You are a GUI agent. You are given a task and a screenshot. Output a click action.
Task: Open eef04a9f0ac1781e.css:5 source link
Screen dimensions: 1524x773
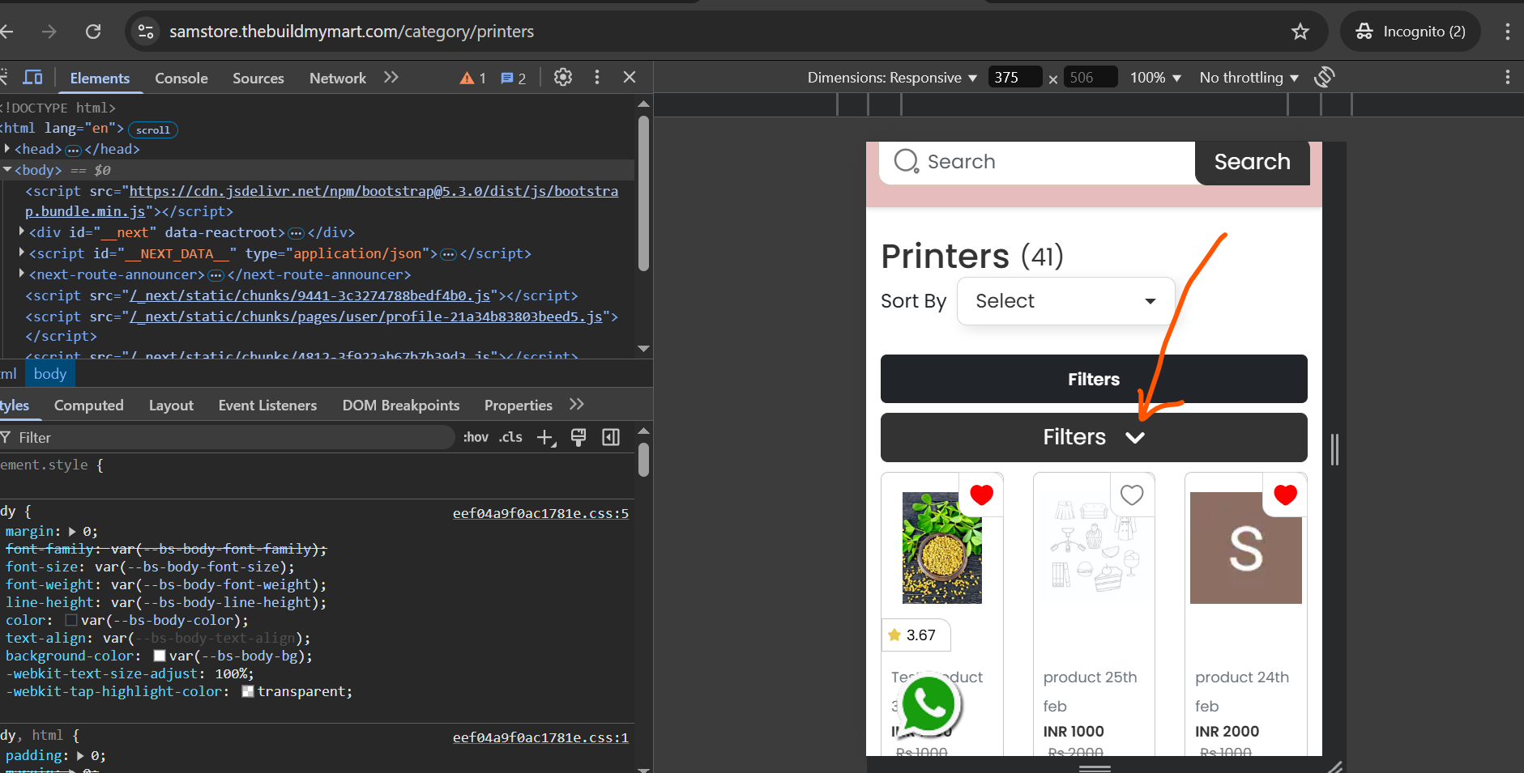click(540, 513)
